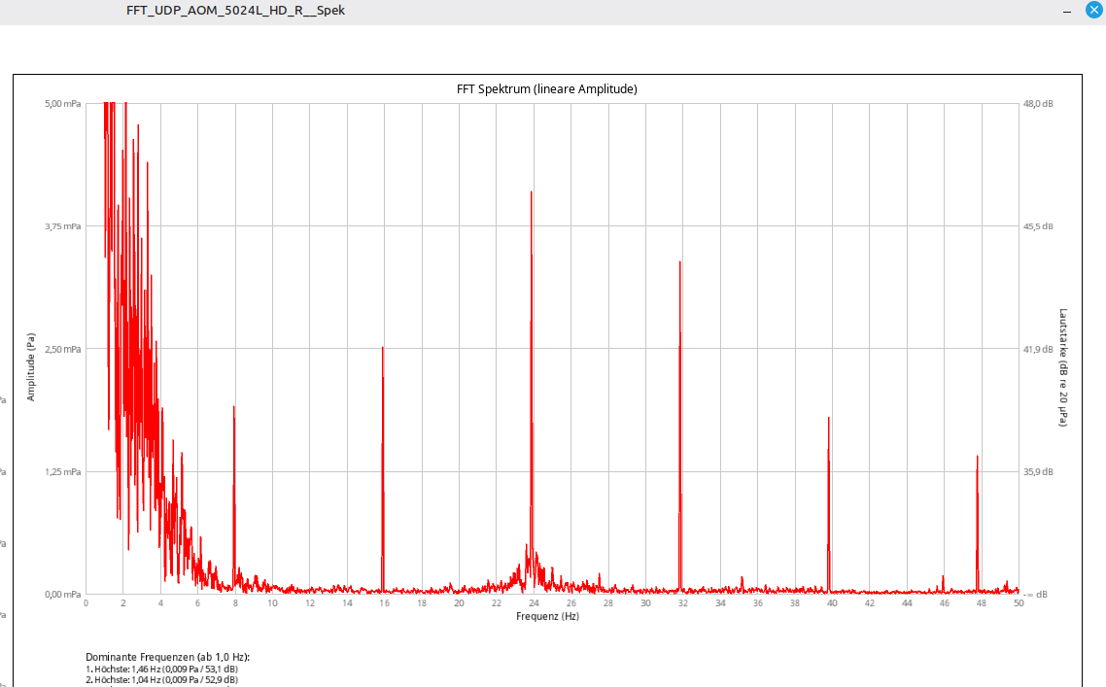Select the '1. Höchste: 1,46 Hz' result line
The image size is (1106, 687).
tap(162, 669)
